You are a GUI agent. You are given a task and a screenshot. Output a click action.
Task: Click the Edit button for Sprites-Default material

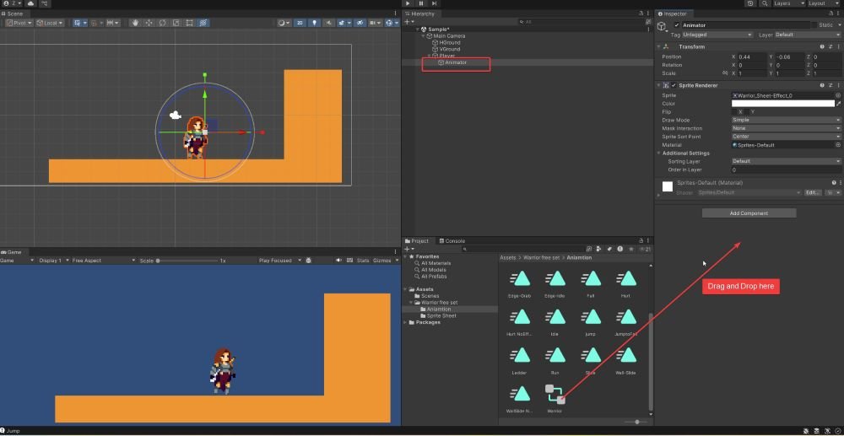tap(812, 192)
